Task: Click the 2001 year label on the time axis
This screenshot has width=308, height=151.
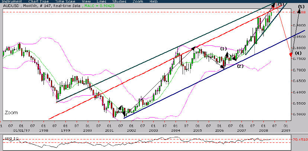Action: click(x=109, y=130)
